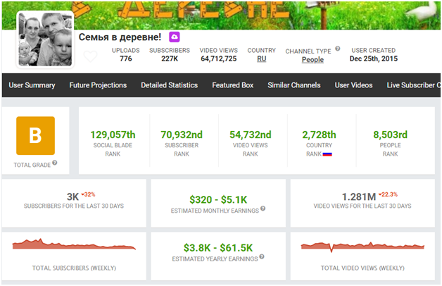Click the Total Subscribers weekly chart
This screenshot has height=286, width=442.
point(74,244)
